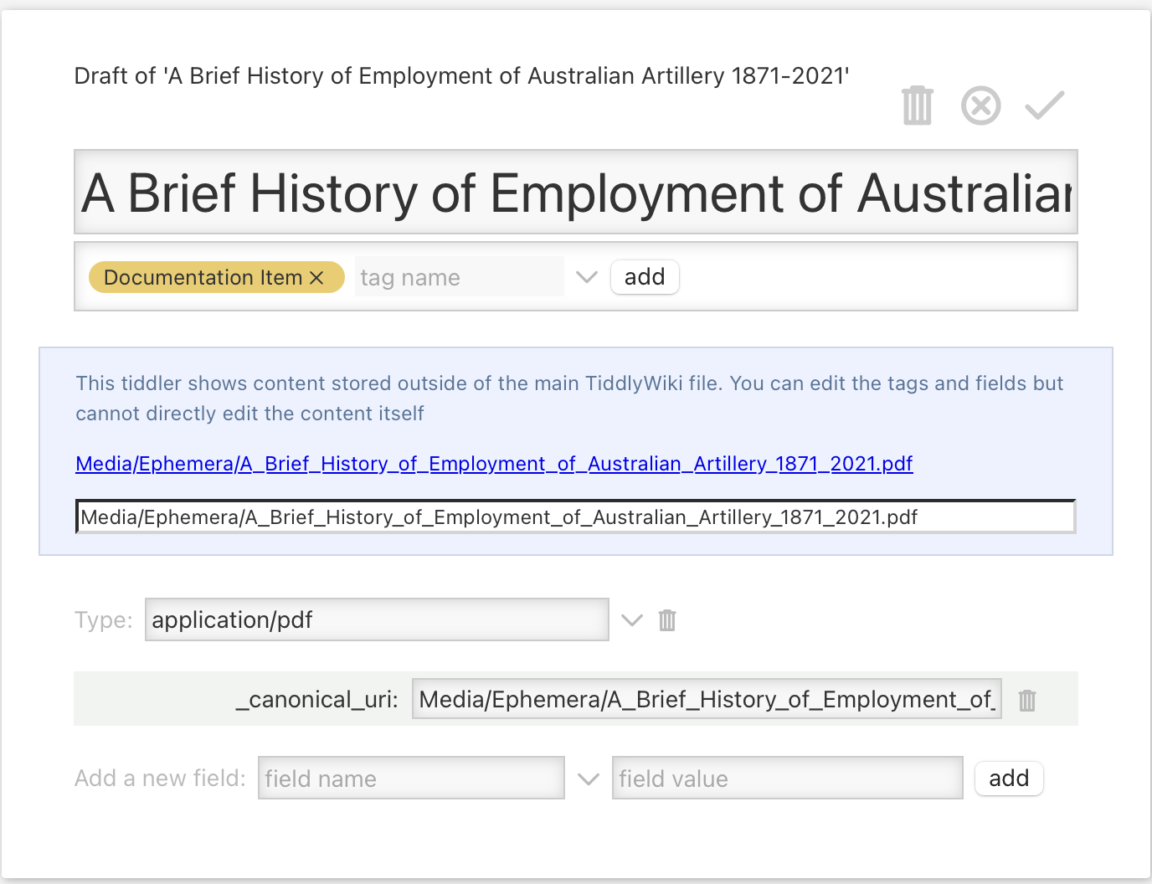Click the tag name input field
The image size is (1152, 884).
pyautogui.click(x=460, y=277)
